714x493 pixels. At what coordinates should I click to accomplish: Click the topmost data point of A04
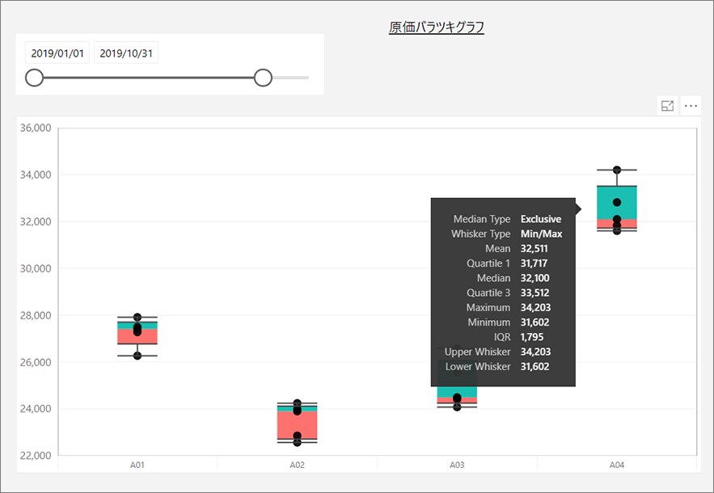[617, 170]
